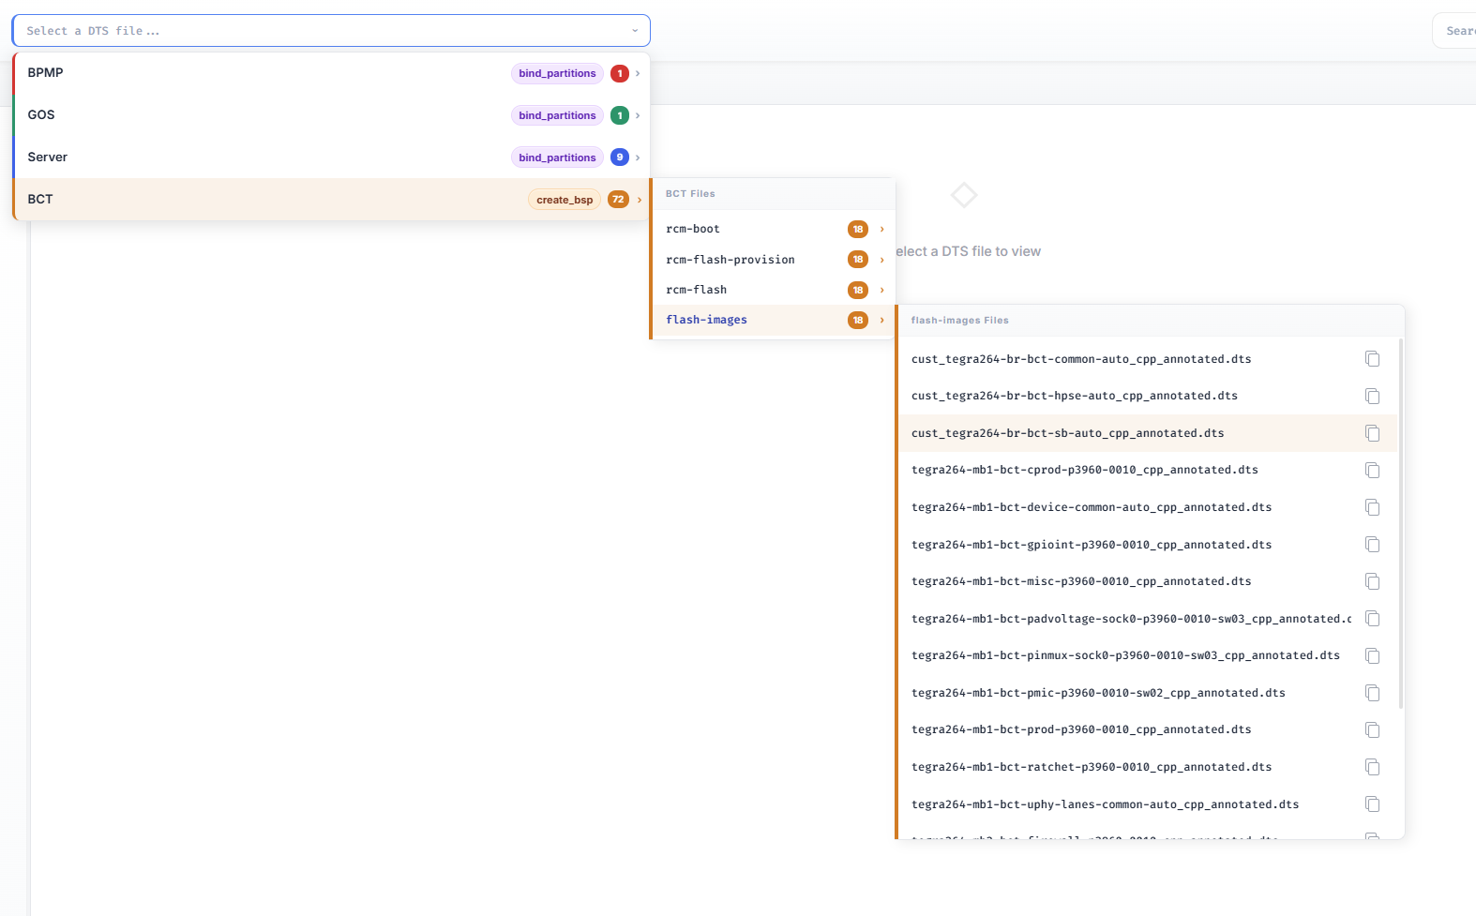Copy tegra264-mb1-bct-device-common-auto file name

tap(1372, 507)
